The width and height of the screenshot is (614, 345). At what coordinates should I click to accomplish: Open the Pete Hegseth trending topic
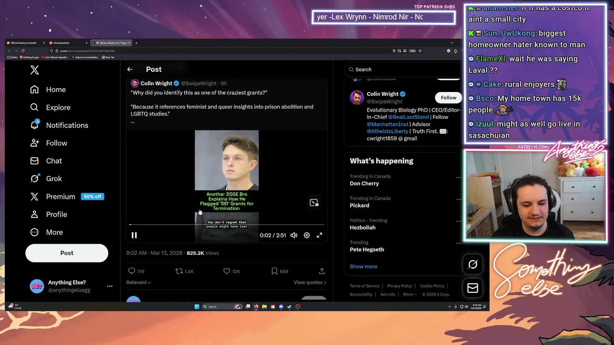367,250
